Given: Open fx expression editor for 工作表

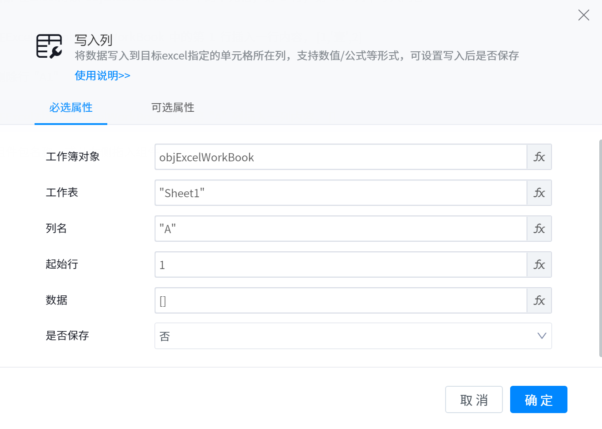Looking at the screenshot, I should pos(539,193).
